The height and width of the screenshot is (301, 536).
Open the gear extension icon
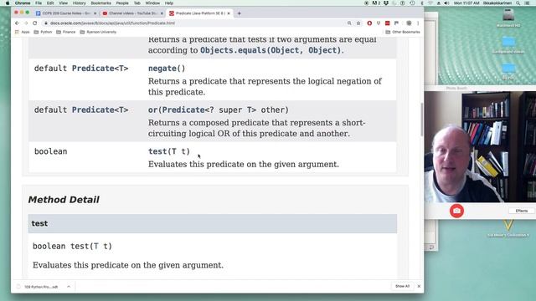coord(409,23)
